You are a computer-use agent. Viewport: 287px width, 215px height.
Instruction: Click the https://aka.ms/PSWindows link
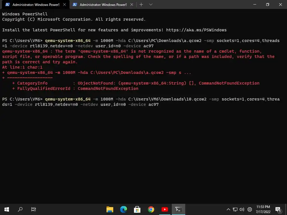(x=196, y=30)
